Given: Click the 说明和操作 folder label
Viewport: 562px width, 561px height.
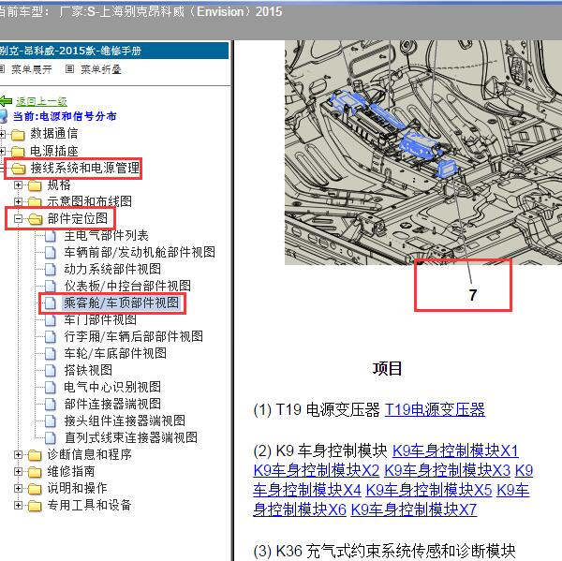Looking at the screenshot, I should tap(77, 488).
